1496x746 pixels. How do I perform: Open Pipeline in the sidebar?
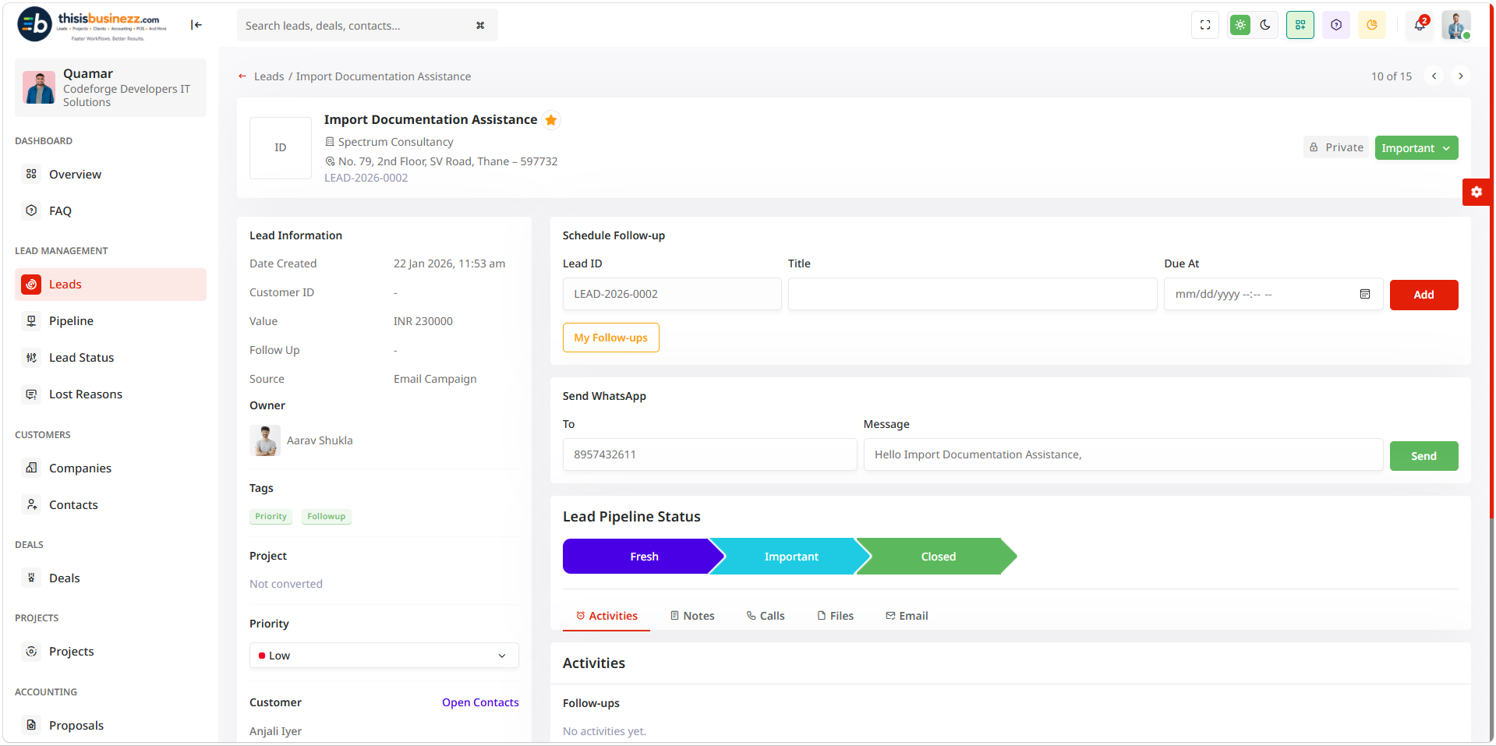[111, 321]
